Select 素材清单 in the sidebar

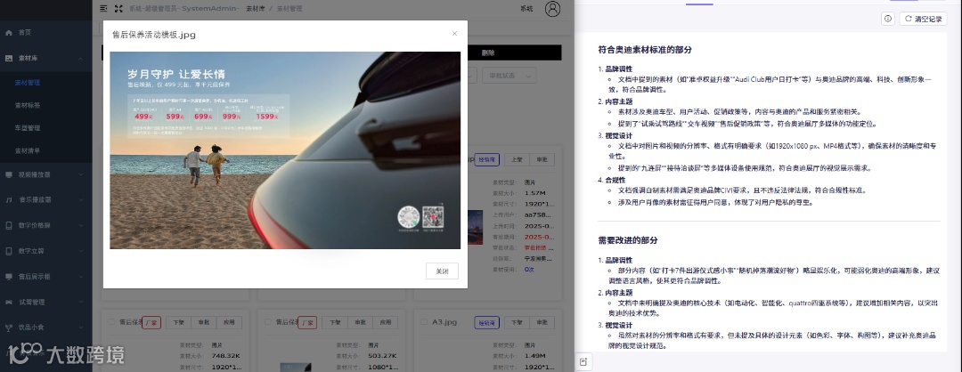click(28, 150)
